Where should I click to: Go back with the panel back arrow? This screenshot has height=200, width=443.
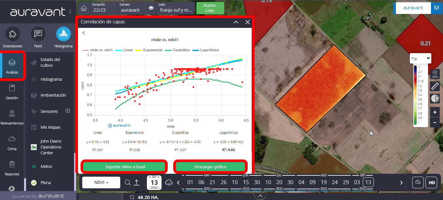click(84, 33)
